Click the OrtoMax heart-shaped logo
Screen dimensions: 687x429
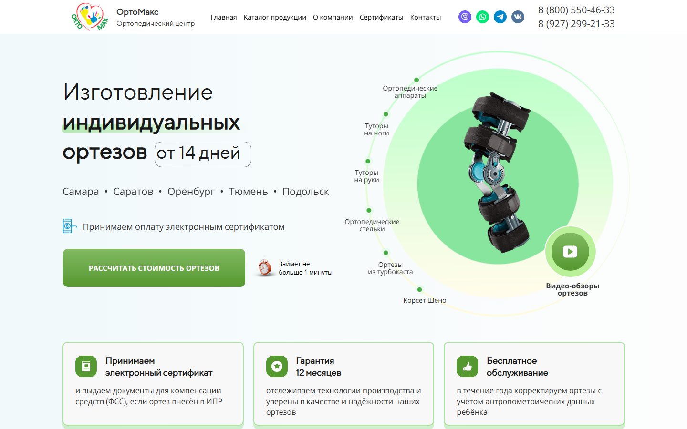(90, 17)
